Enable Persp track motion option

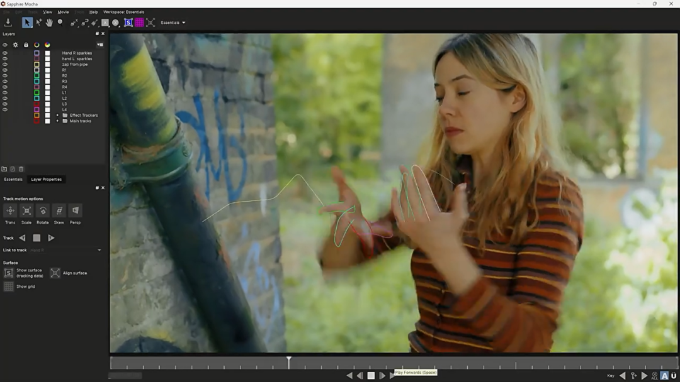(75, 210)
